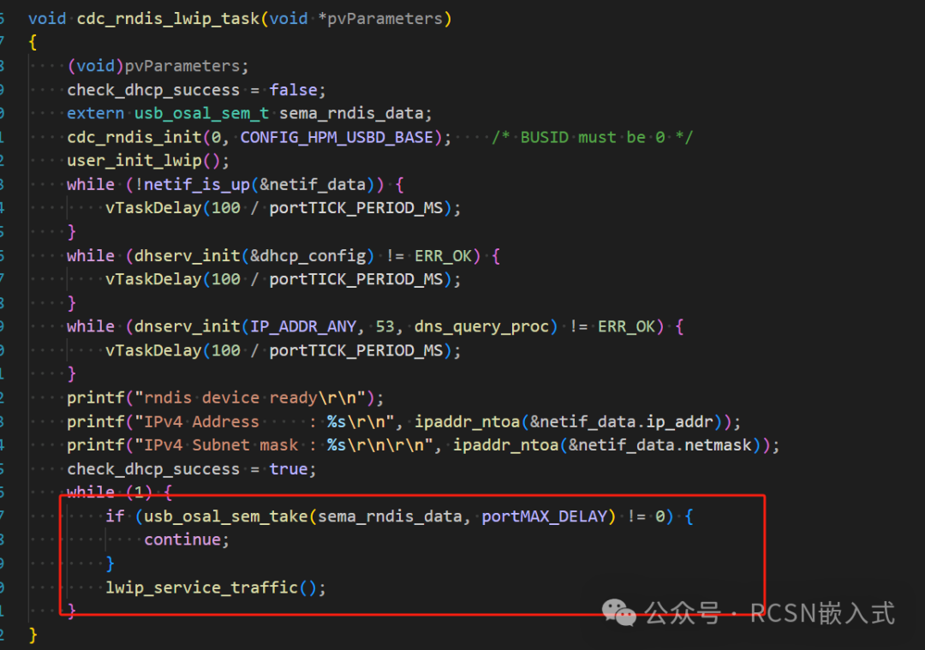Click the usb_osal_sem_take function call
This screenshot has width=925, height=650.
coord(225,516)
